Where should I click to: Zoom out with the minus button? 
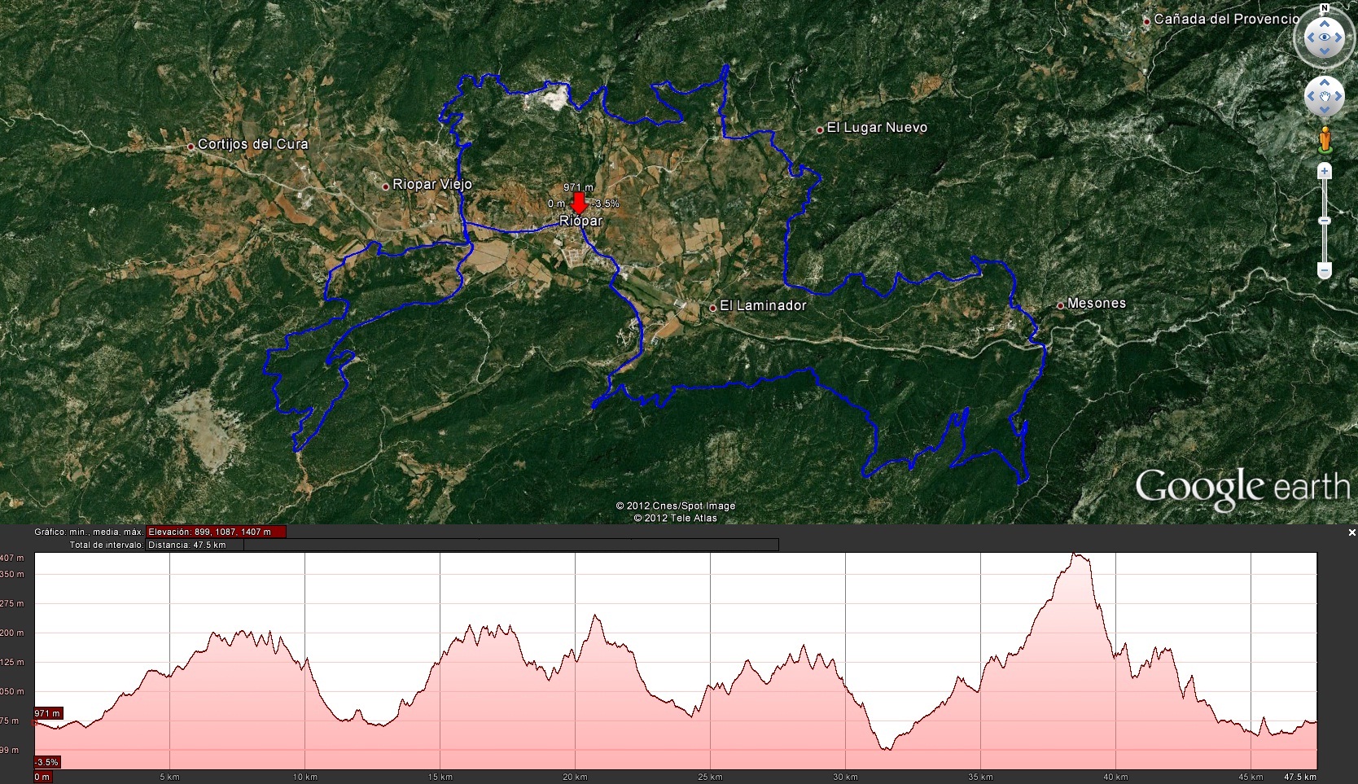(1325, 270)
